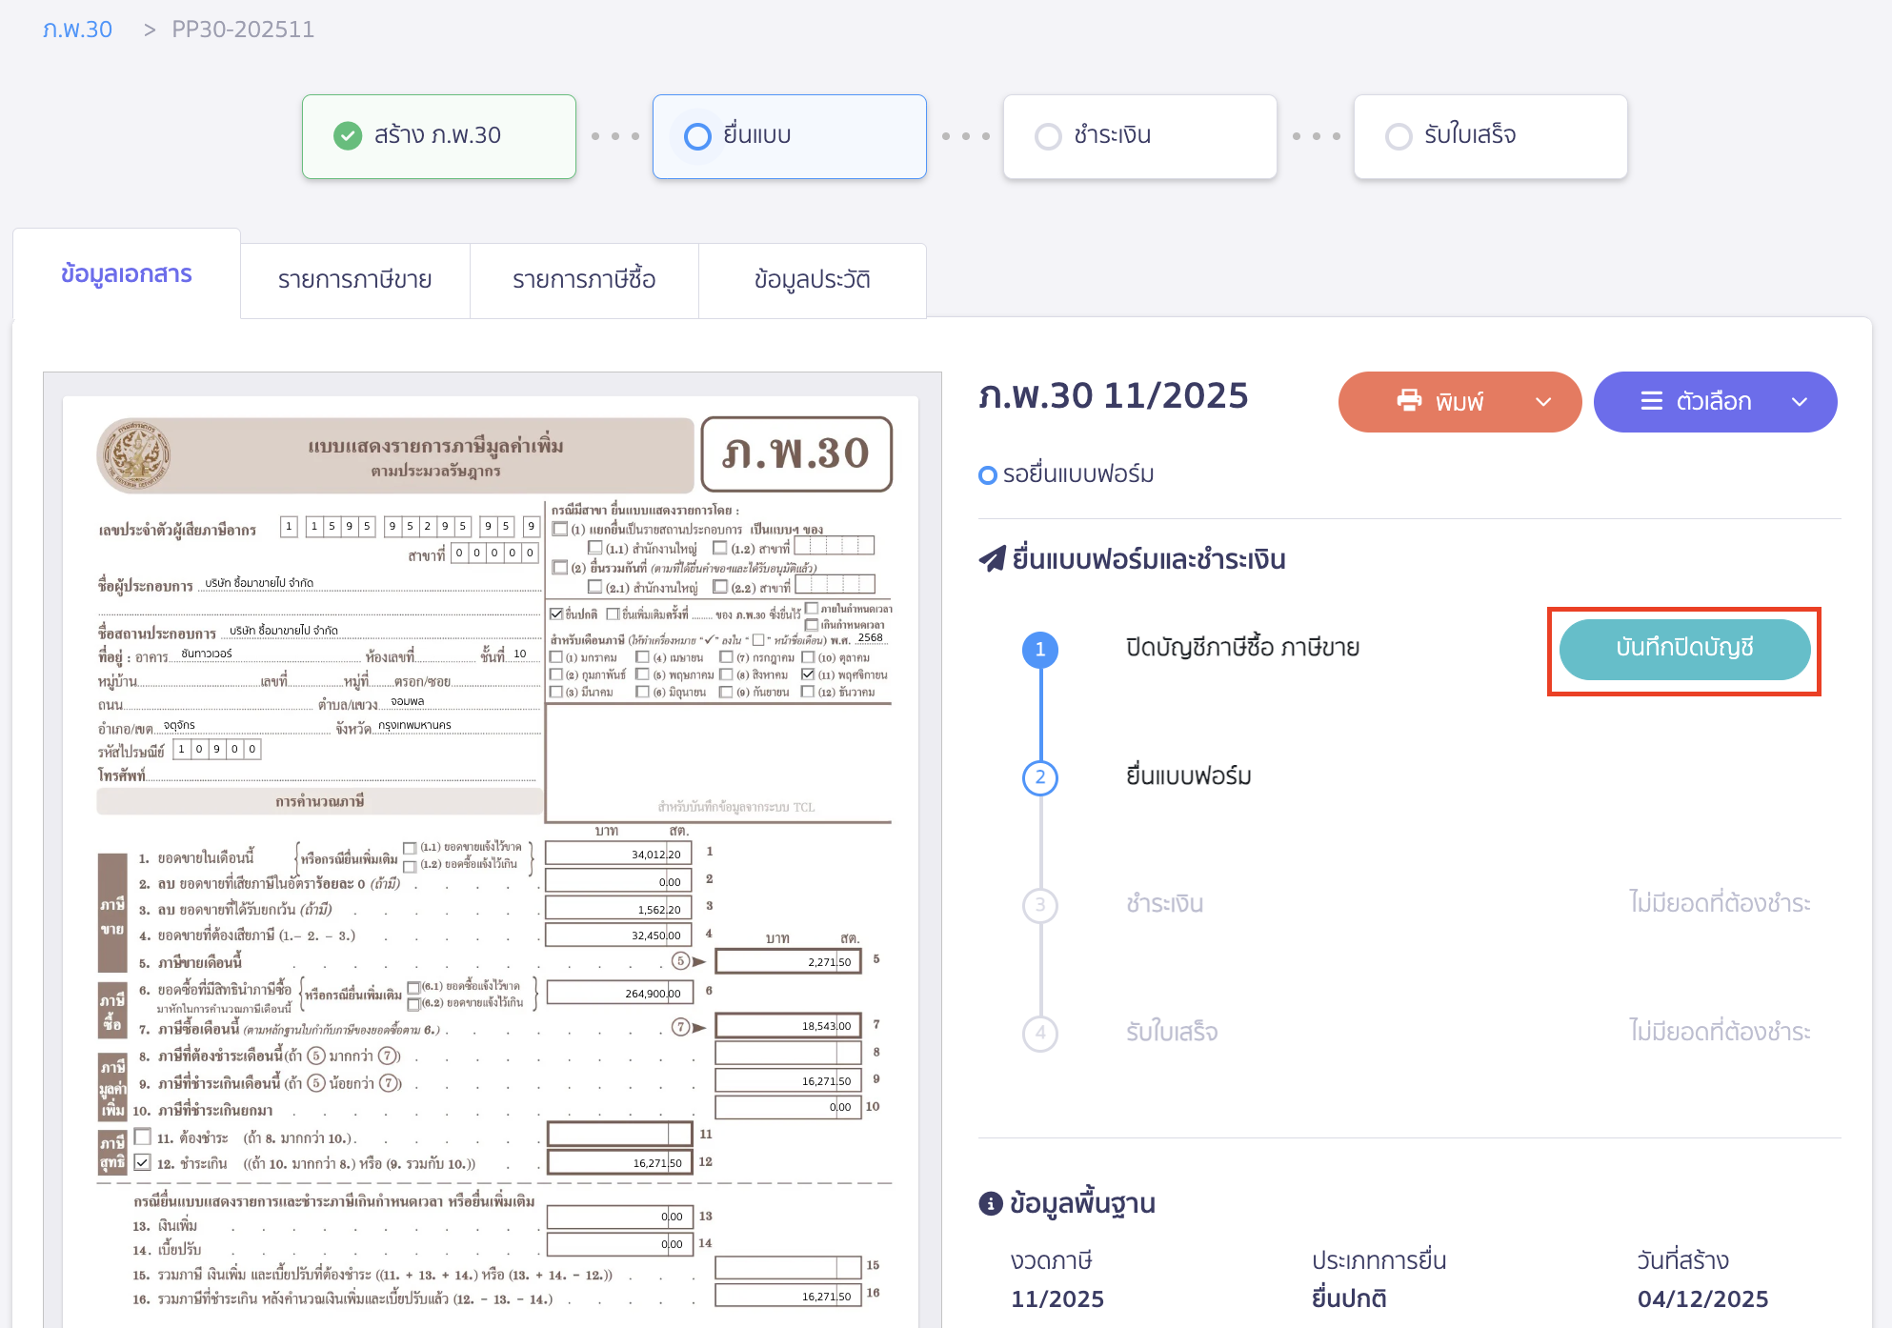This screenshot has height=1328, width=1892.
Task: Expand the พิมพ์ dropdown arrow
Action: pos(1543,402)
